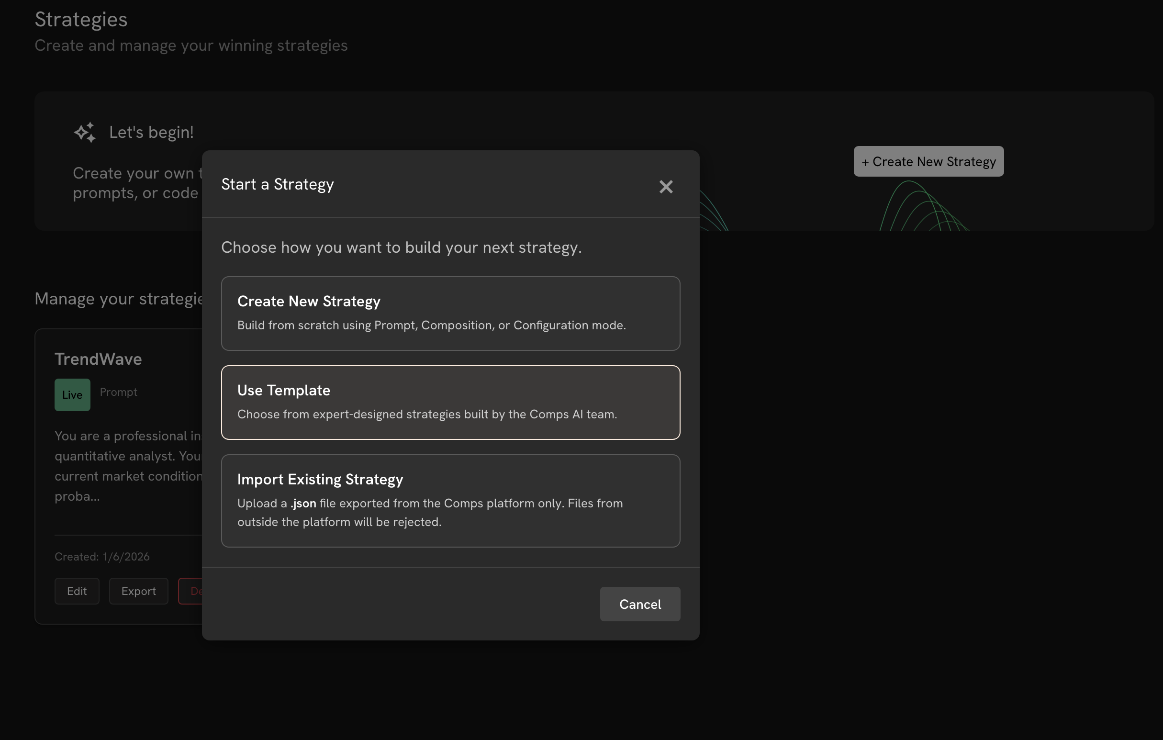
Task: Select the Create New Strategy option card
Action: pos(450,313)
